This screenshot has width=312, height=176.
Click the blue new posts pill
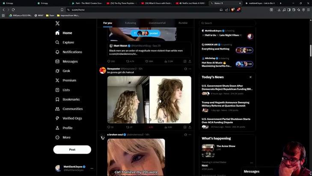pos(146,33)
